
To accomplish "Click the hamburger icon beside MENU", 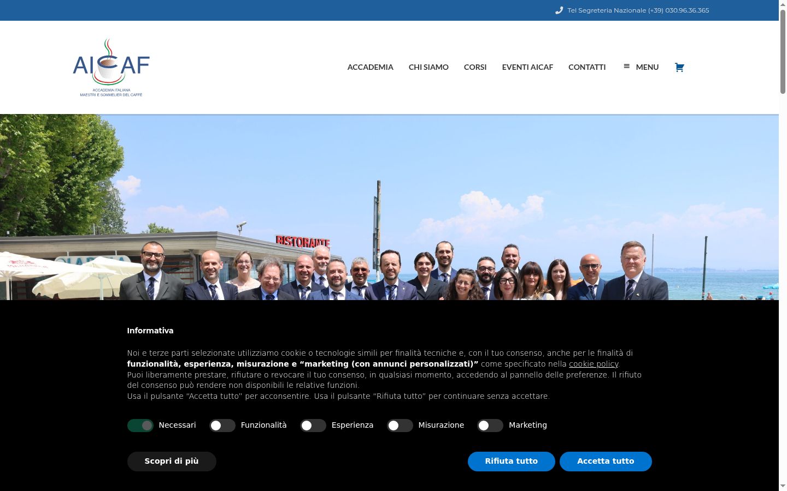I will [626, 66].
